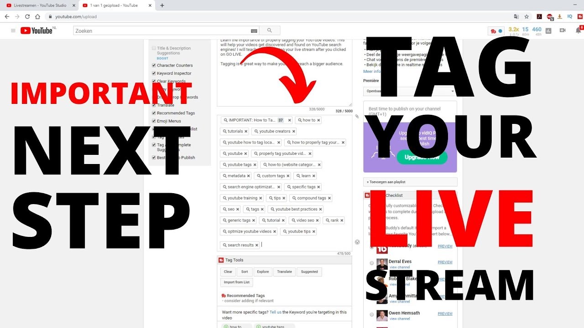Image resolution: width=584 pixels, height=328 pixels.
Task: Open the vidIQ bar-chart stats icon
Action: tap(548, 31)
